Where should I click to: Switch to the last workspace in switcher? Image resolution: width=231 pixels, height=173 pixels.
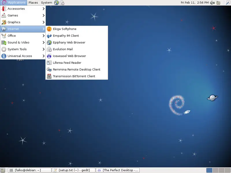(227, 170)
